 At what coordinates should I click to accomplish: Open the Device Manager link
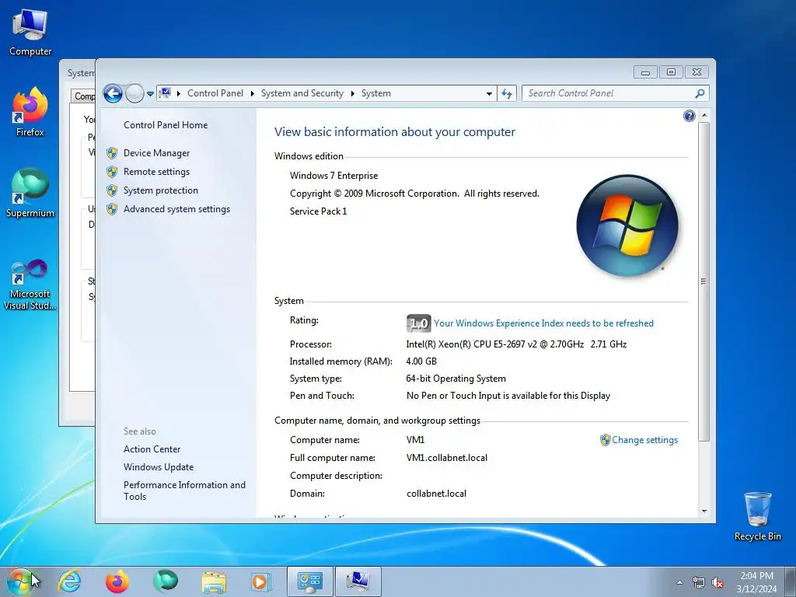click(x=156, y=153)
